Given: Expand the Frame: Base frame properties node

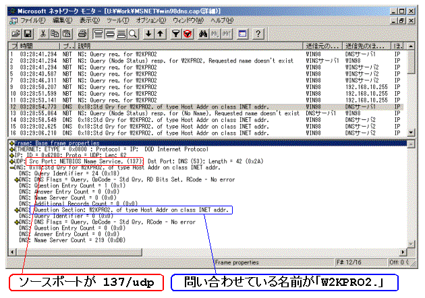Looking at the screenshot, I should point(11,143).
